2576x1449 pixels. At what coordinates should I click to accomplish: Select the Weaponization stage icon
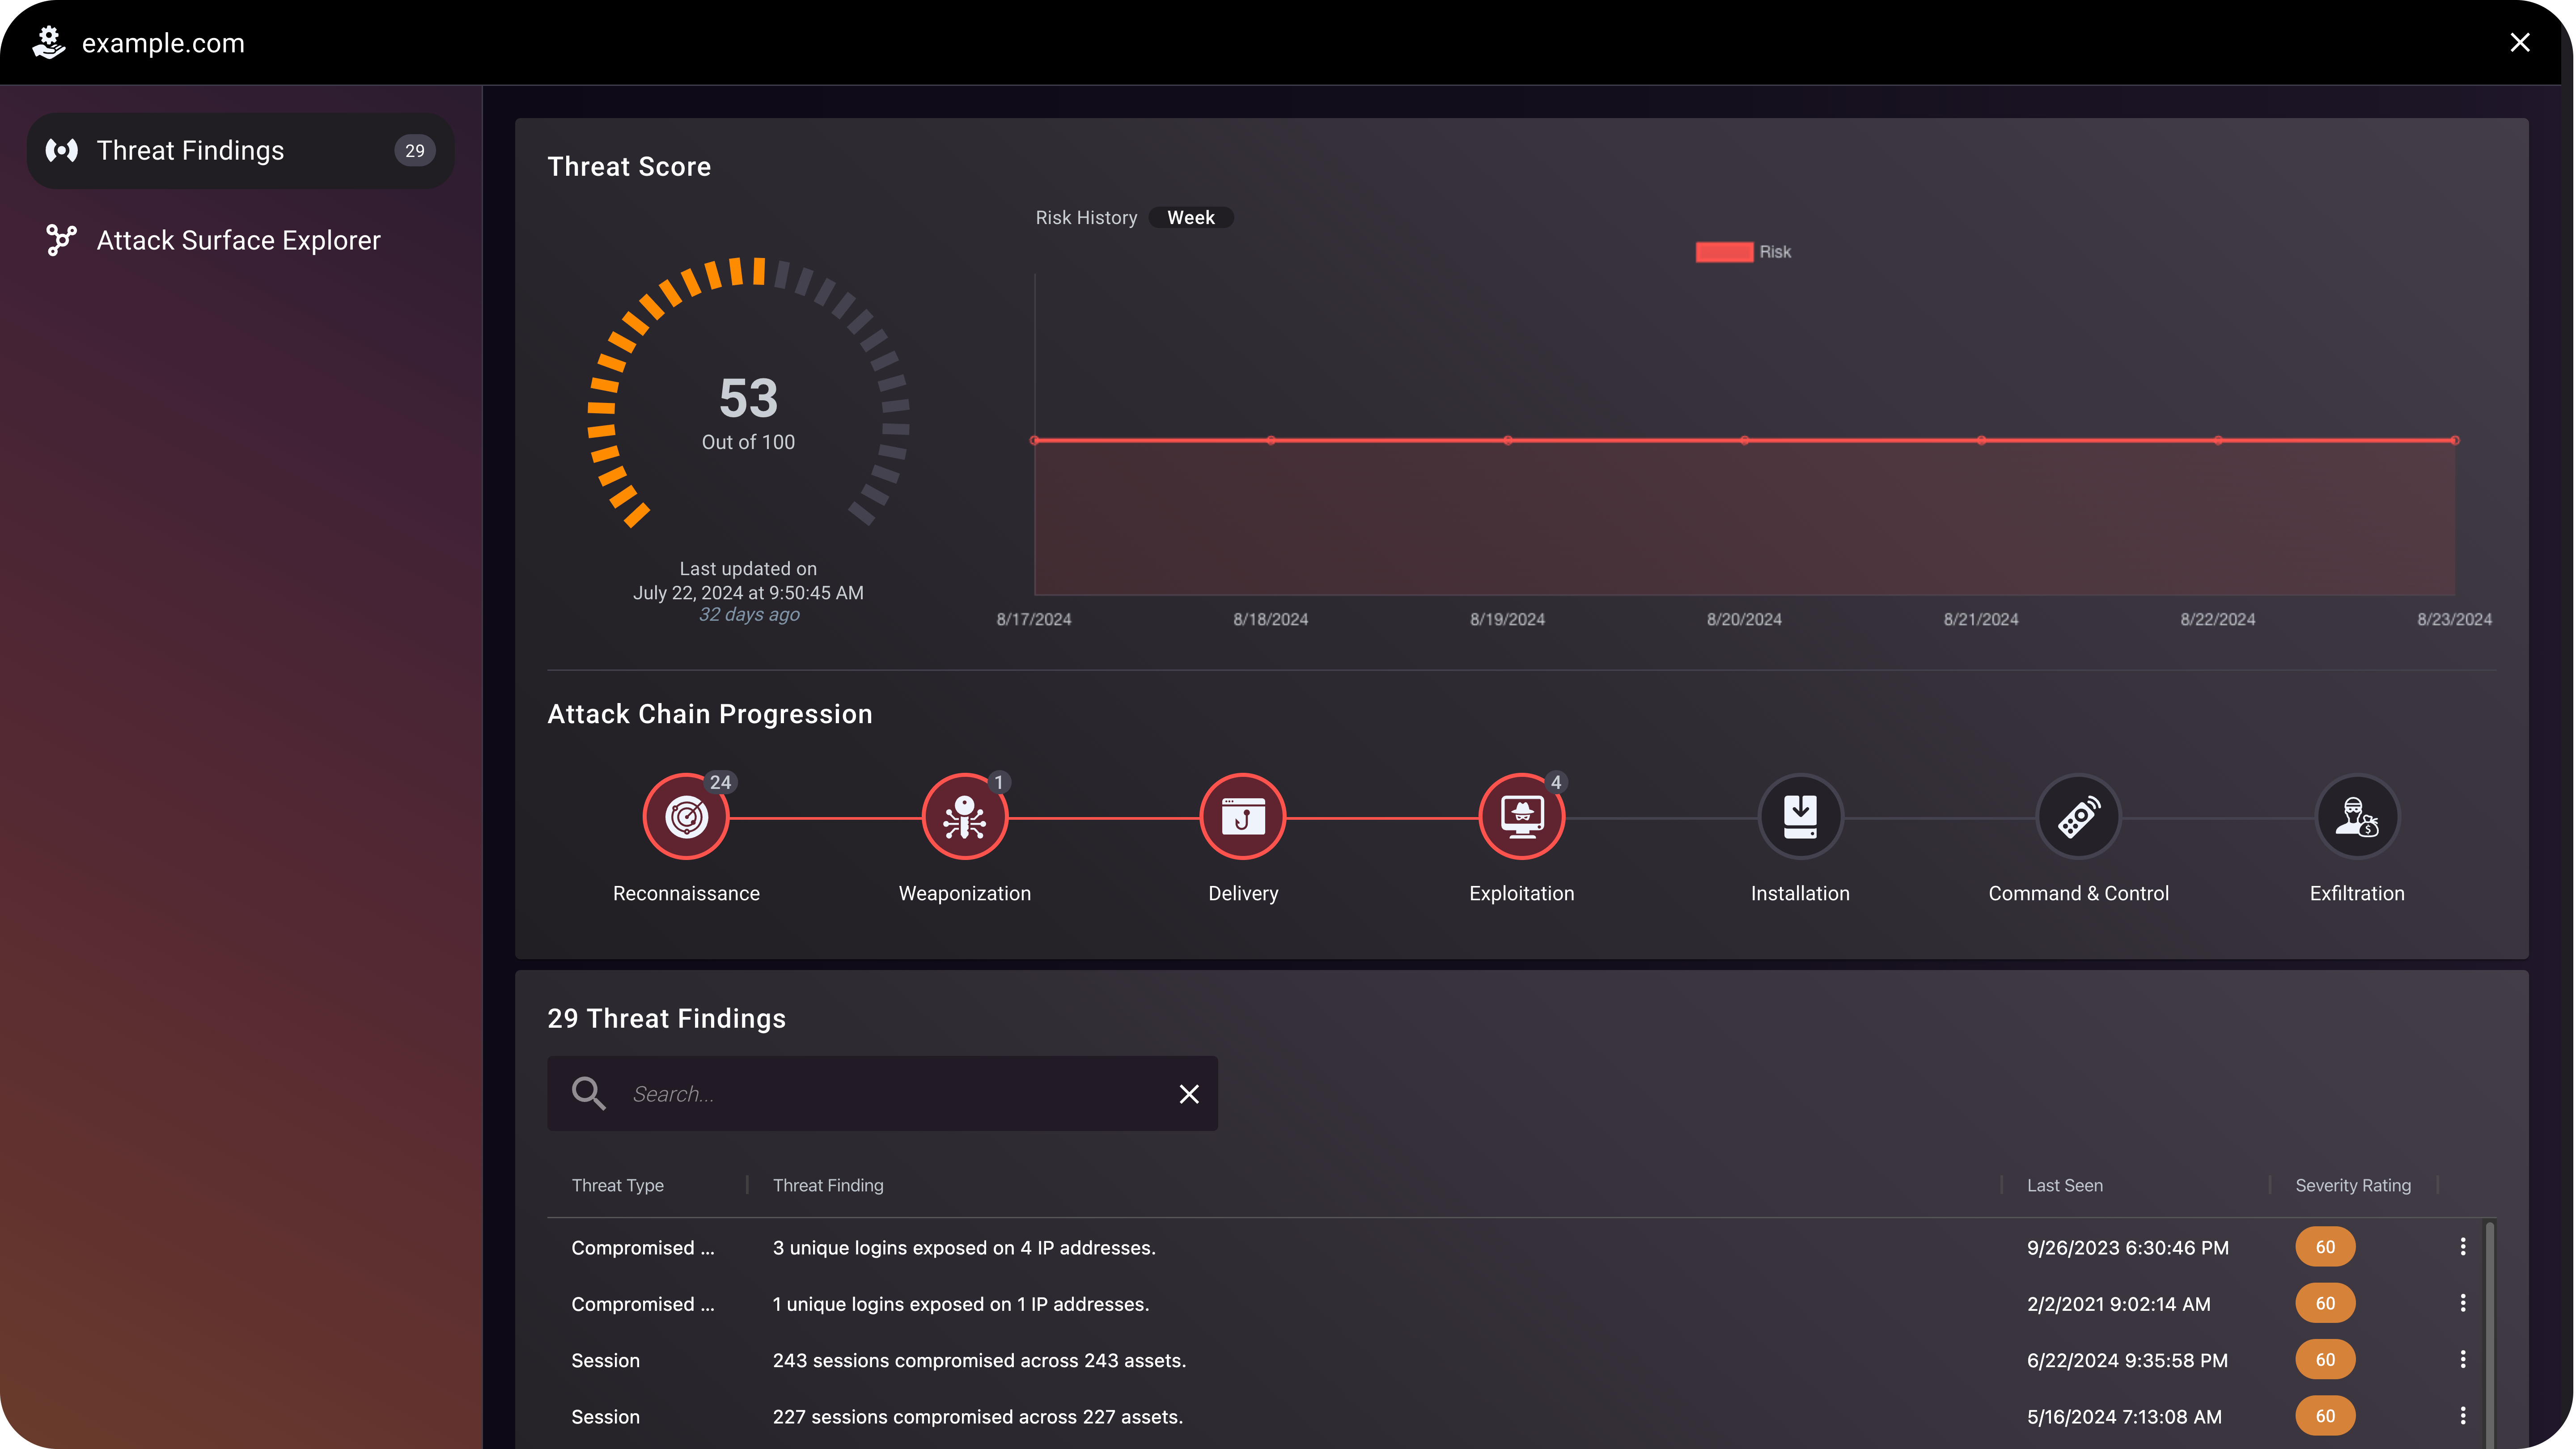[964, 817]
